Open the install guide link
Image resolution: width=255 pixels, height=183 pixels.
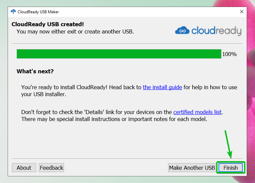click(x=162, y=88)
